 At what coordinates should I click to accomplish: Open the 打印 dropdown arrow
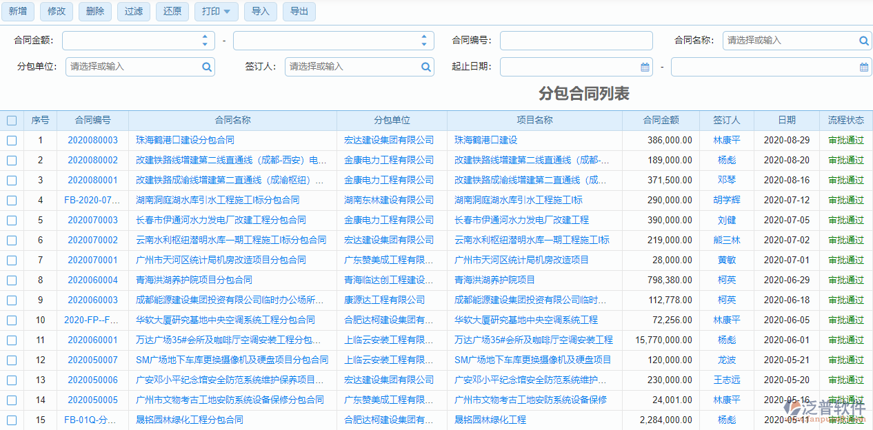(x=228, y=12)
